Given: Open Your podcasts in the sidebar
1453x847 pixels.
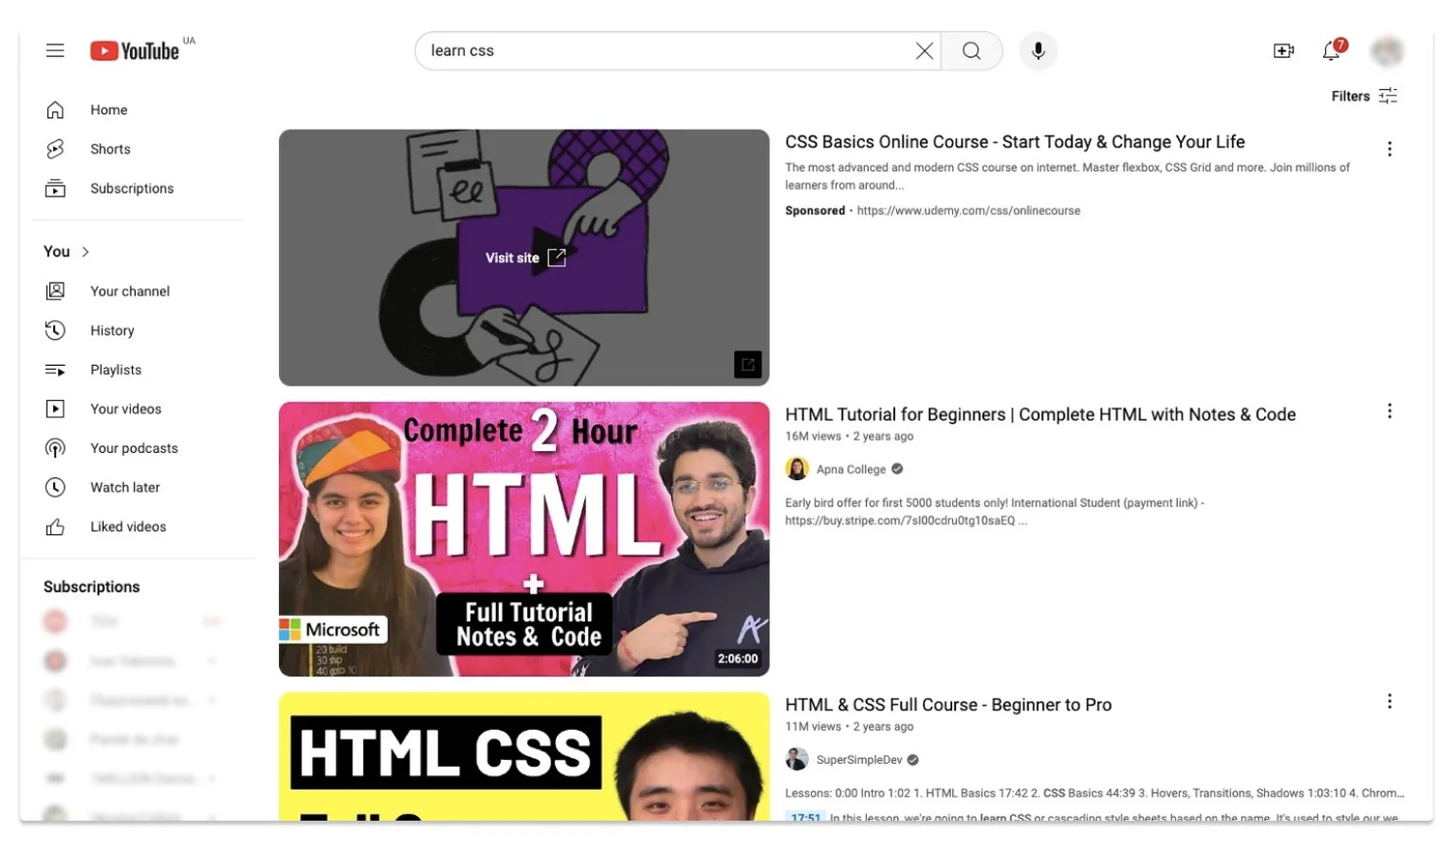Looking at the screenshot, I should pos(133,447).
